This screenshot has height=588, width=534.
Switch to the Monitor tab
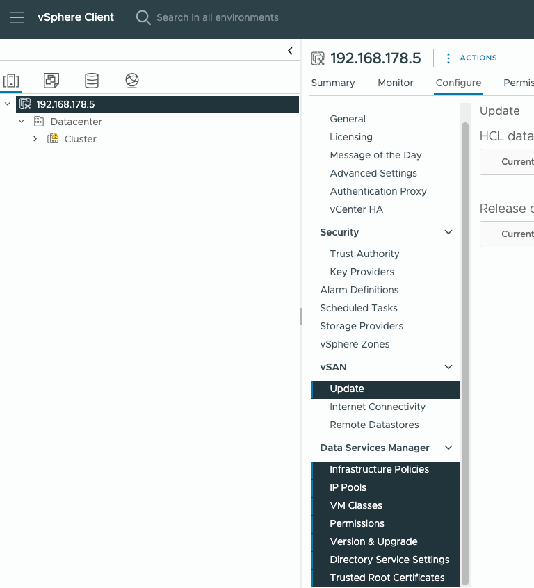coord(396,83)
